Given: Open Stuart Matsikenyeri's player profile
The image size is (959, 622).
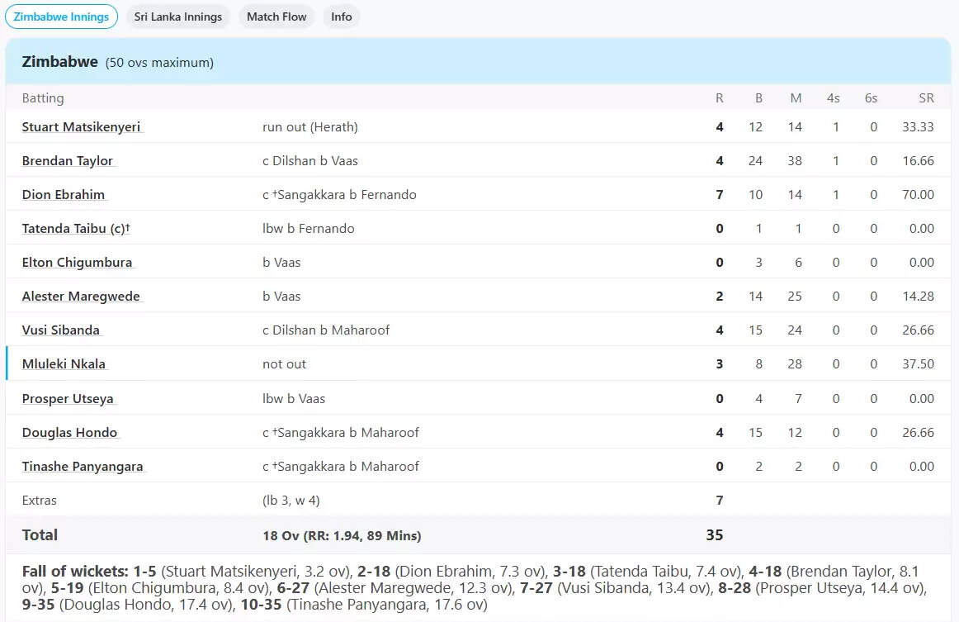Looking at the screenshot, I should [x=82, y=127].
